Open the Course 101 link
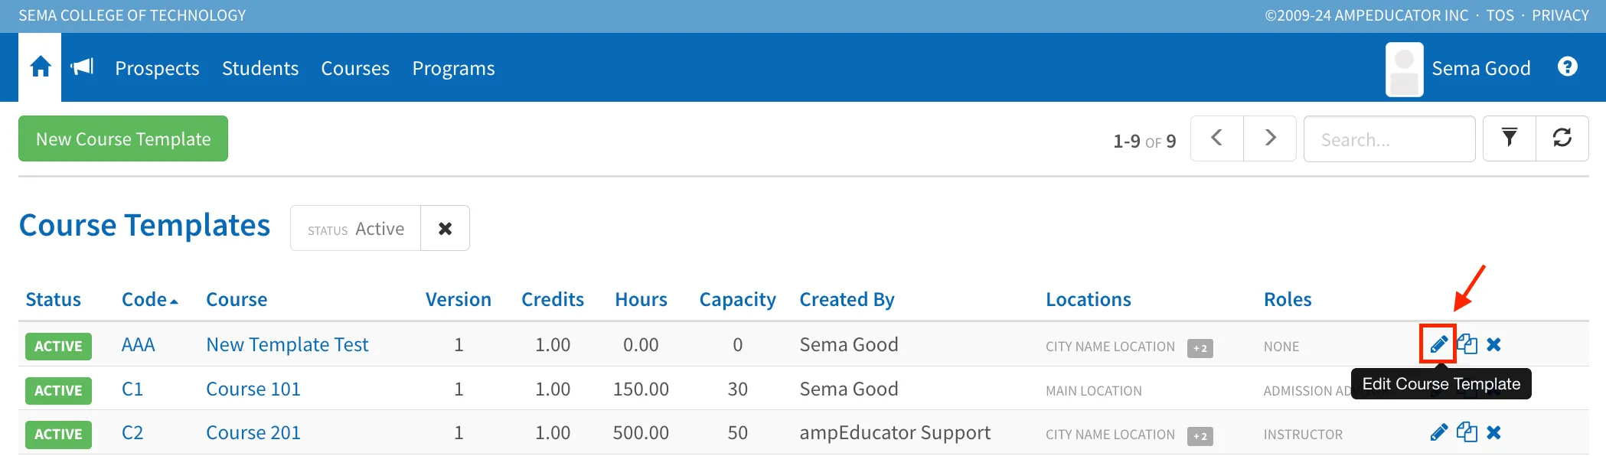 click(x=253, y=389)
